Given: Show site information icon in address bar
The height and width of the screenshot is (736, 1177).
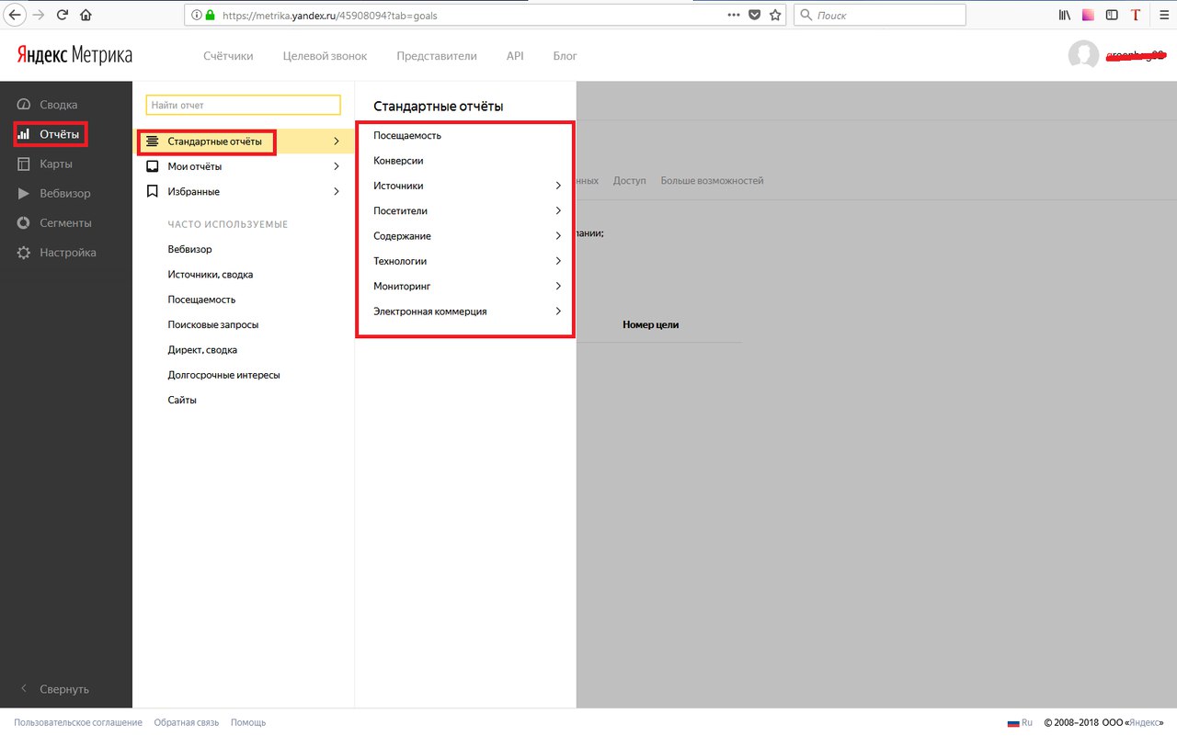Looking at the screenshot, I should tap(196, 15).
